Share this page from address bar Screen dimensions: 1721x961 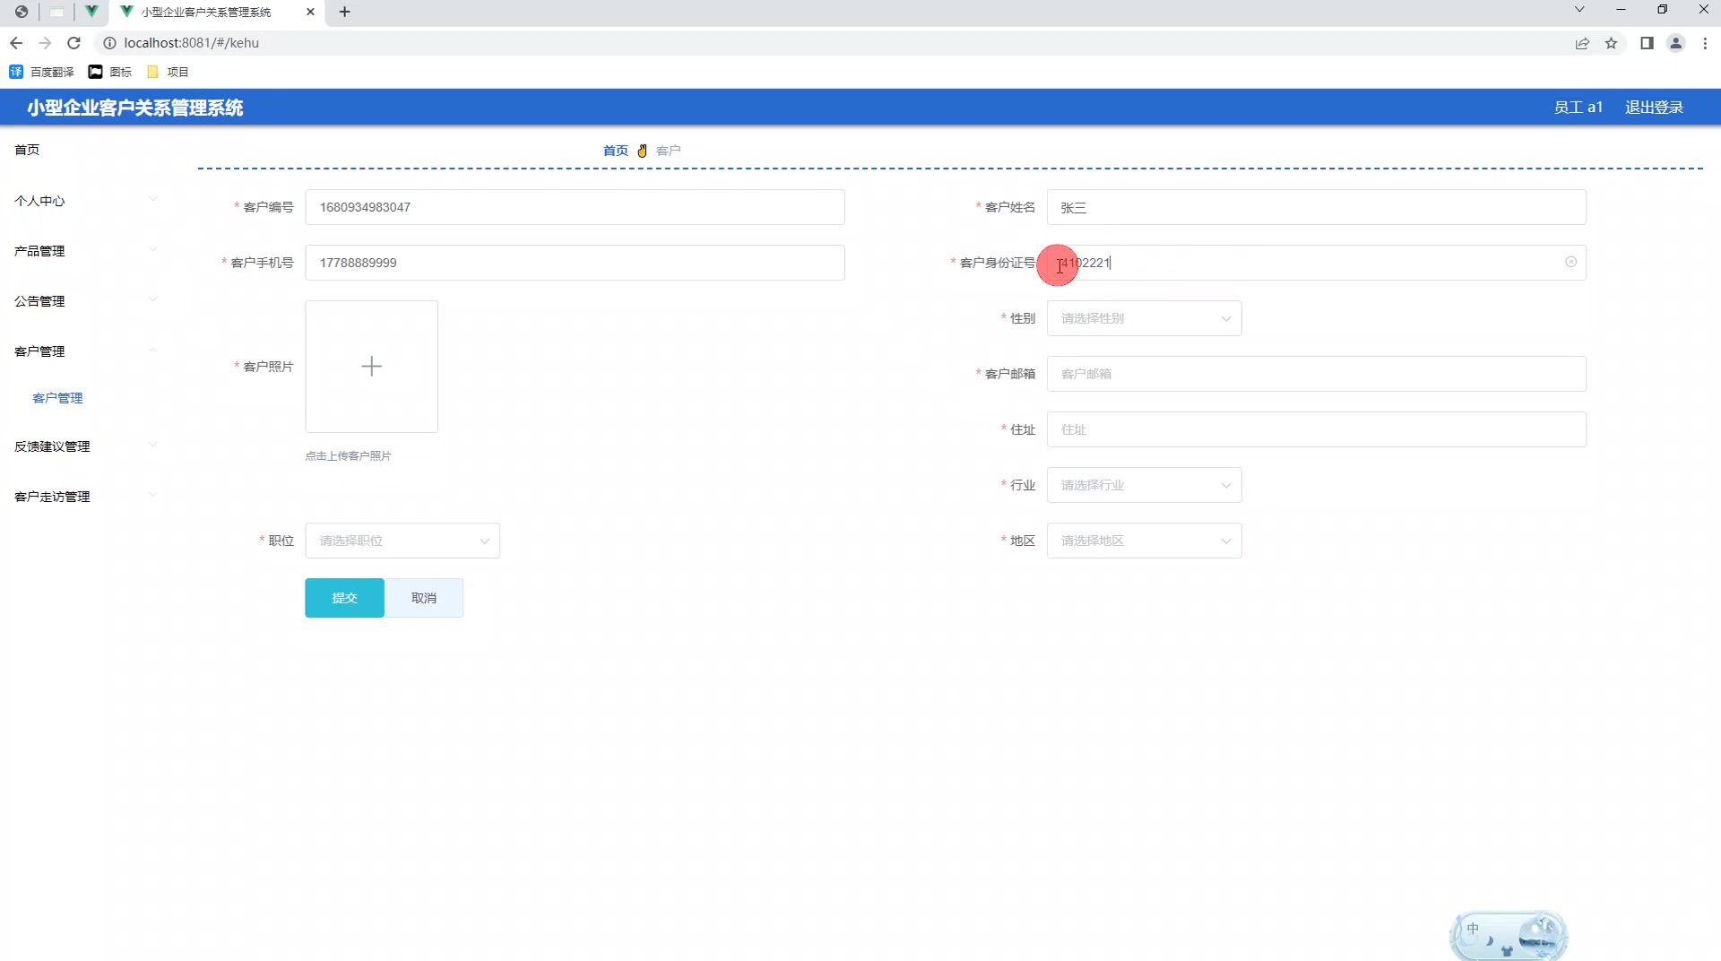1582,43
